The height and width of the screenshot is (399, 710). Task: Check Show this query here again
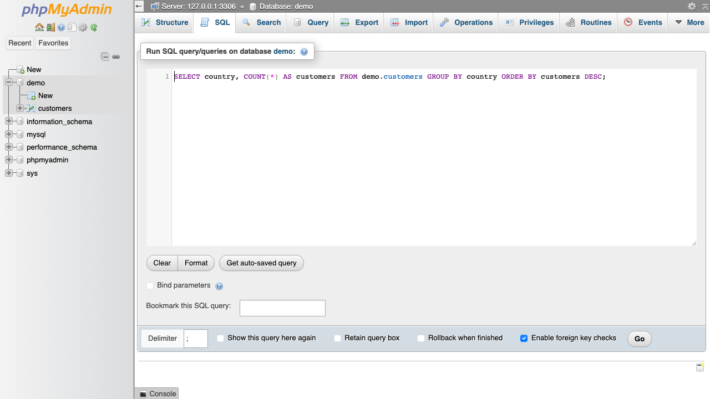pyautogui.click(x=220, y=338)
